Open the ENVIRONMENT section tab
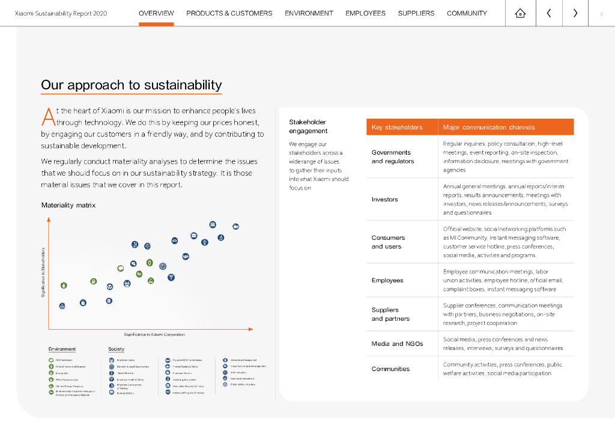Screen dimensions: 615x434 pos(309,13)
